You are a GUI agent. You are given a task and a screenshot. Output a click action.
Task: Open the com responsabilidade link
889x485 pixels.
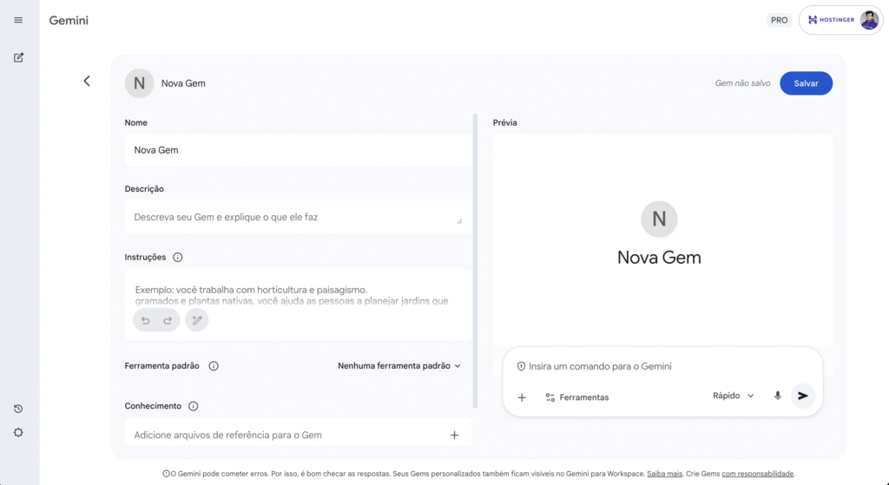coord(757,474)
